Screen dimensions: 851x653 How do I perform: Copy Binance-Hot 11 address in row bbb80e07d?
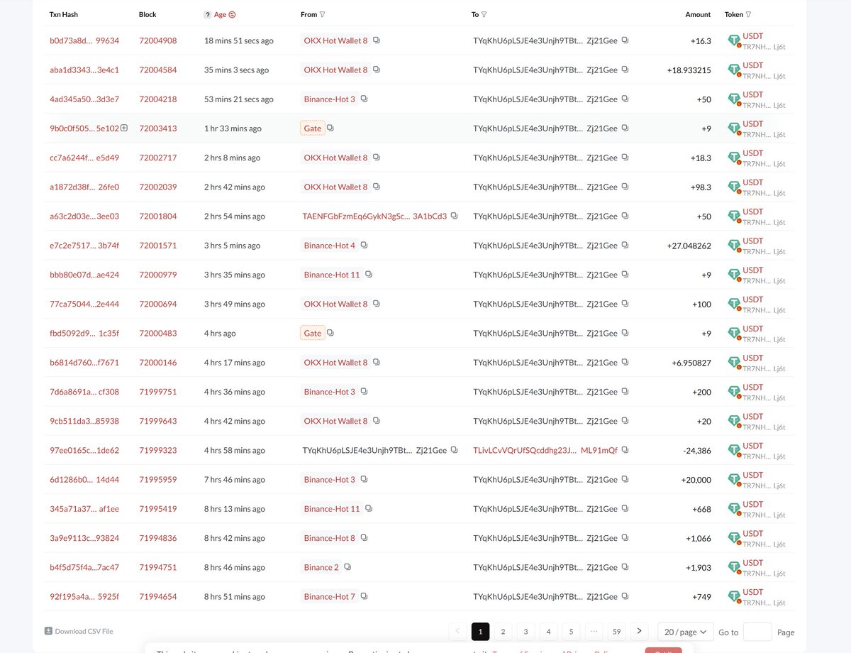pos(369,275)
